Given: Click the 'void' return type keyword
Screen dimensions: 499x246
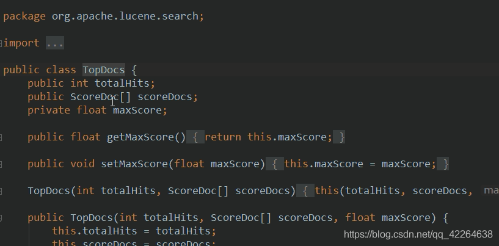Looking at the screenshot, I should (x=82, y=164).
